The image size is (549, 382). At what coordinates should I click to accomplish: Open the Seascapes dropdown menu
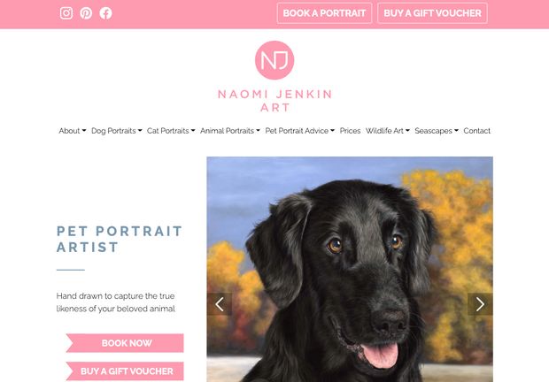pyautogui.click(x=437, y=131)
